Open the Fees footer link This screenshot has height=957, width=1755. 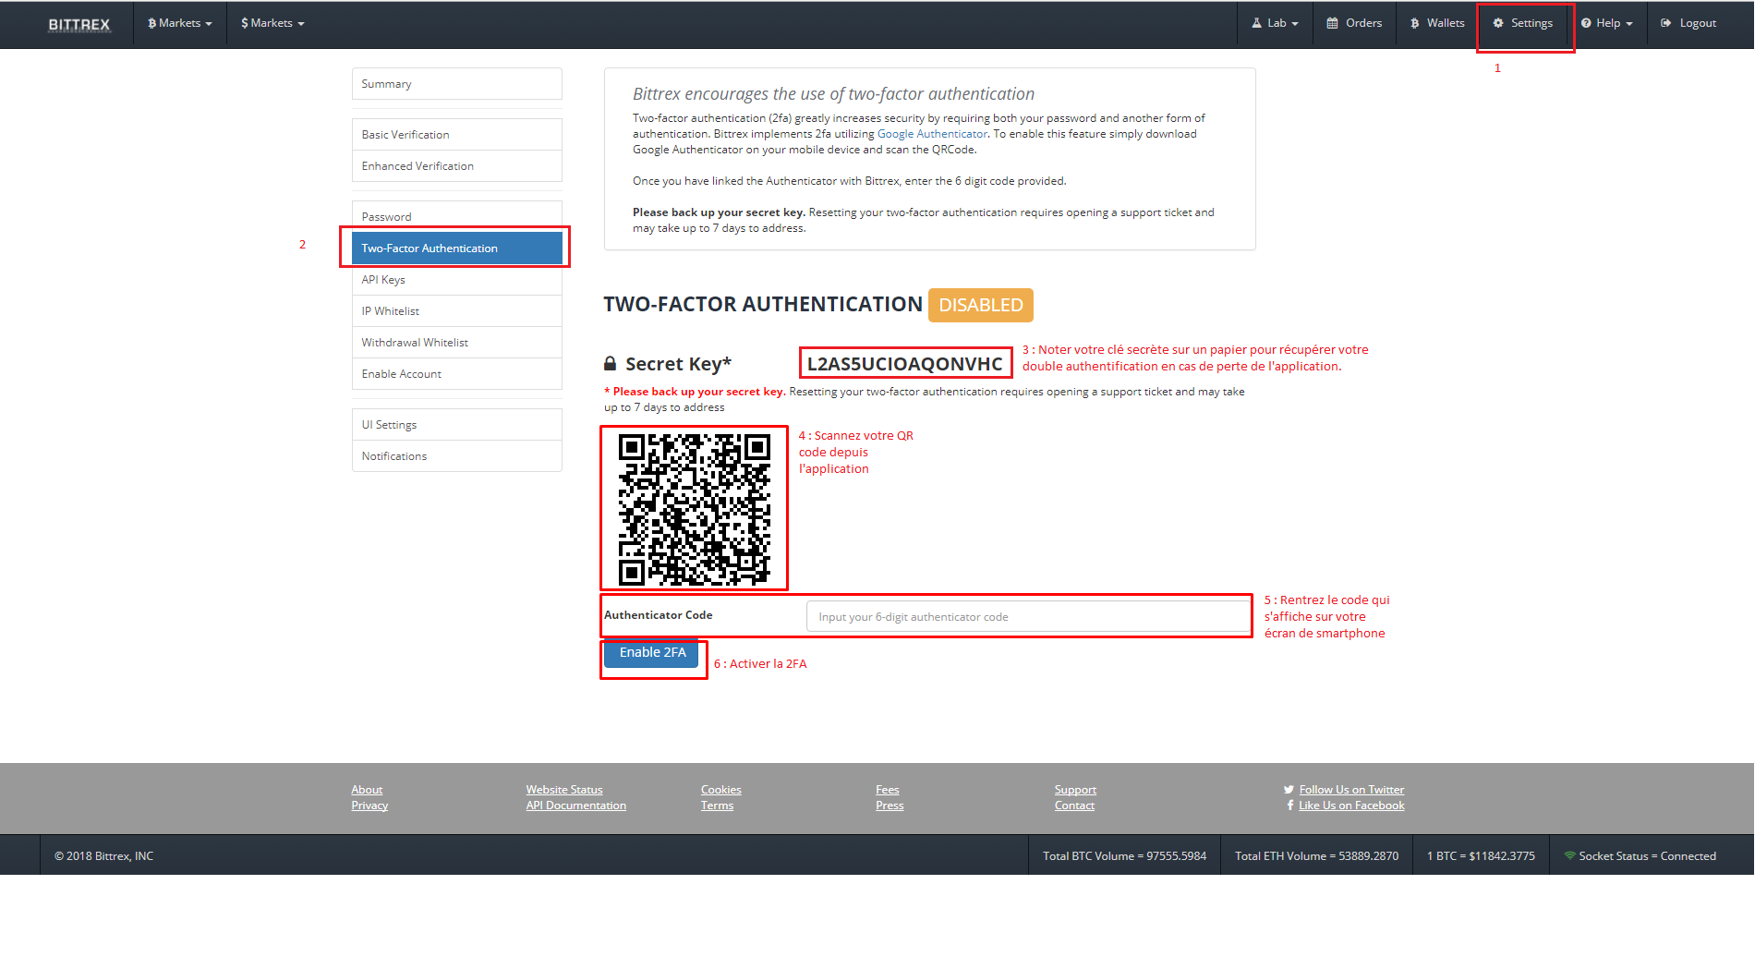coord(888,790)
